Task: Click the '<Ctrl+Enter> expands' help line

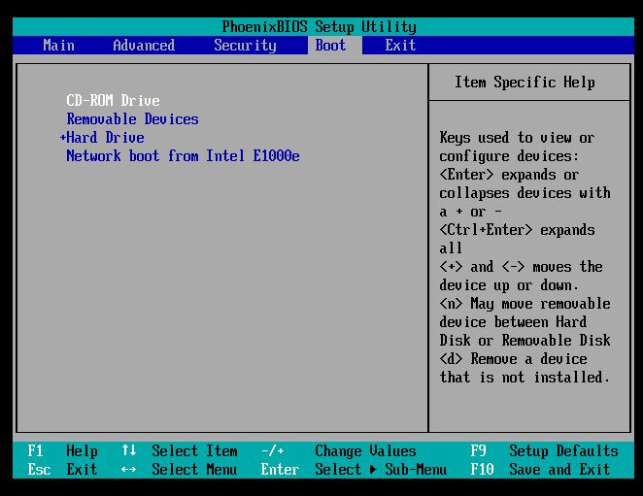Action: (x=517, y=230)
